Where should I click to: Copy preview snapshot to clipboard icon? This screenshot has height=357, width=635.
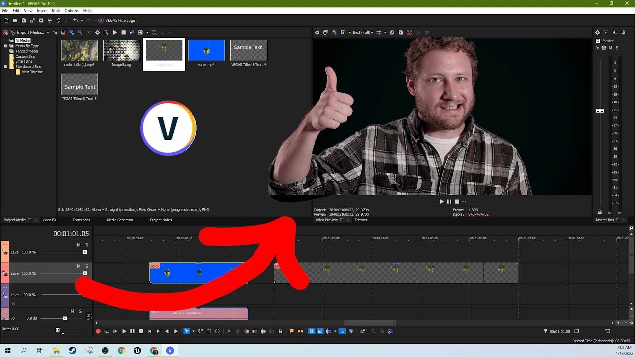[x=392, y=32]
